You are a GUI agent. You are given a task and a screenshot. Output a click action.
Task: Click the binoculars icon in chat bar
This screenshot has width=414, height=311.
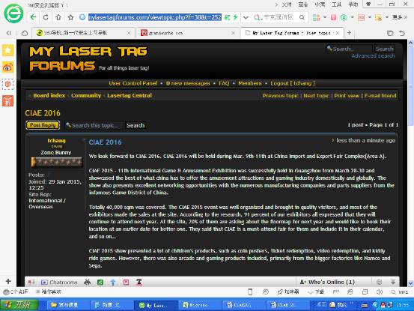pyautogui.click(x=87, y=283)
